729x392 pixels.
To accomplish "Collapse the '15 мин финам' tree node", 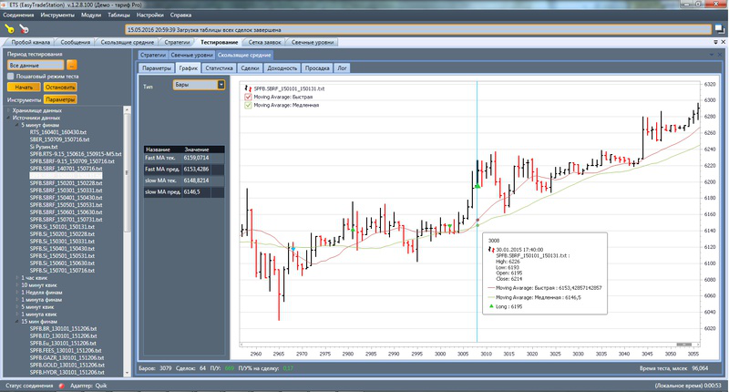I will coord(16,320).
